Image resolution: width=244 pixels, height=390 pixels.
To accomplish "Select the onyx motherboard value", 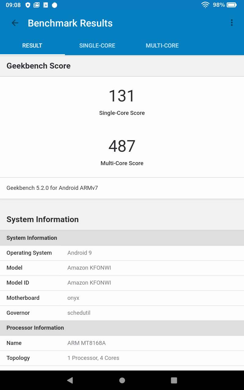I will pos(73,298).
